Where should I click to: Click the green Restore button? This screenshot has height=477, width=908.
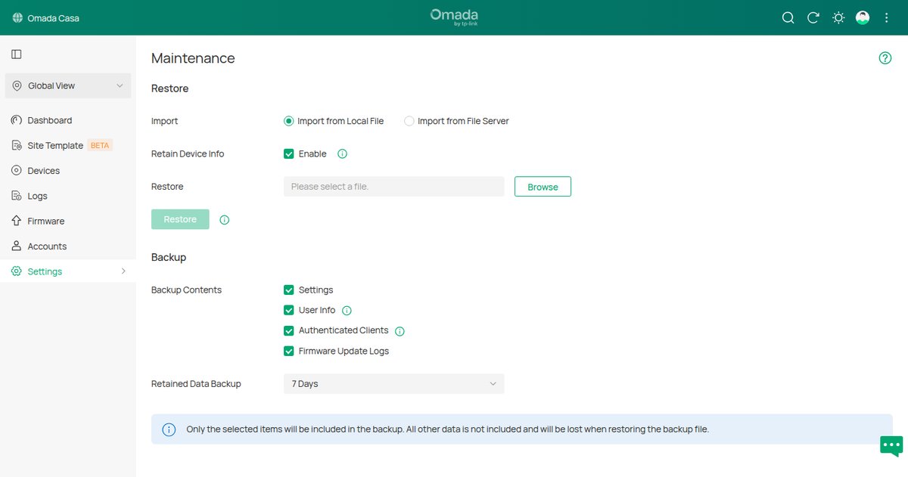pyautogui.click(x=180, y=219)
